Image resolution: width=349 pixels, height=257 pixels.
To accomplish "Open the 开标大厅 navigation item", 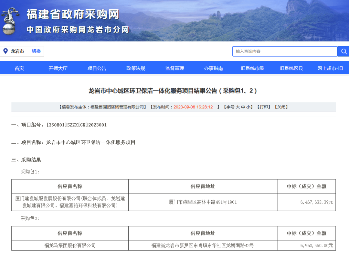I will pos(58,68).
